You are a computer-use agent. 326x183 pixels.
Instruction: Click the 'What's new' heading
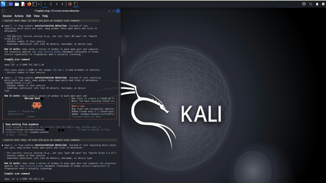tap(78, 106)
